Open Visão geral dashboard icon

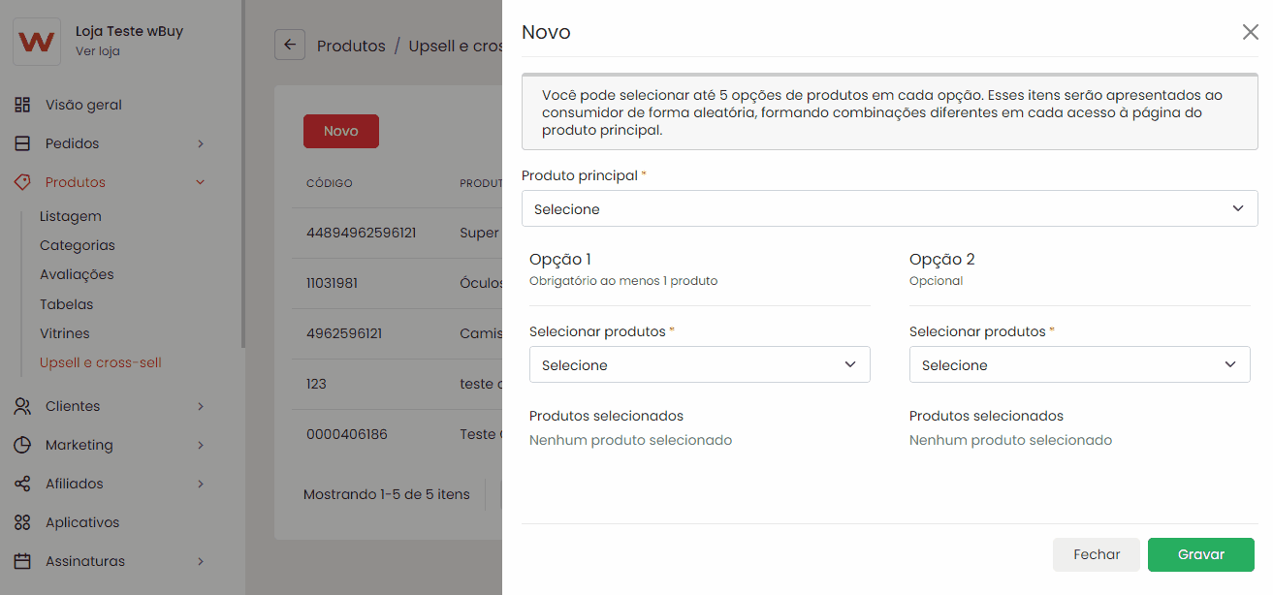tap(22, 105)
